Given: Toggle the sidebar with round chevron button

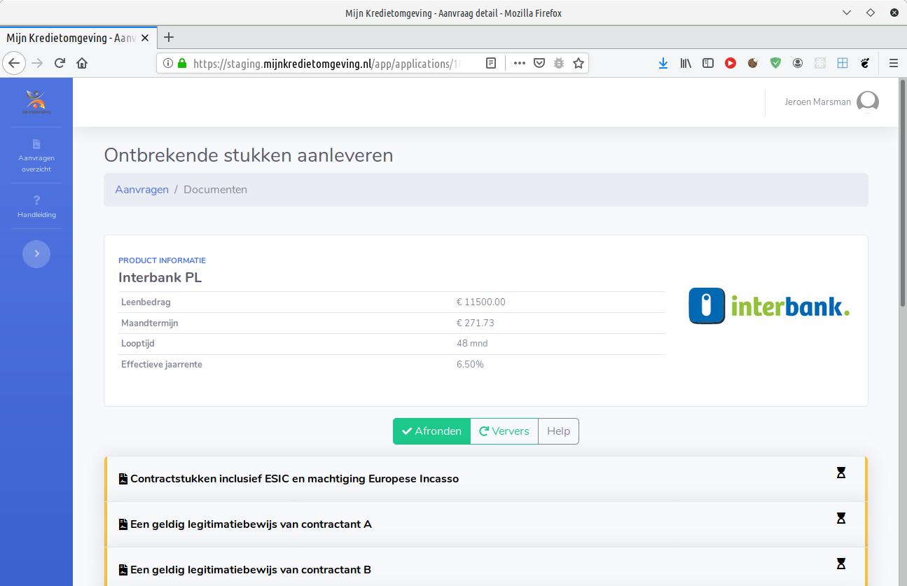Looking at the screenshot, I should coord(36,253).
